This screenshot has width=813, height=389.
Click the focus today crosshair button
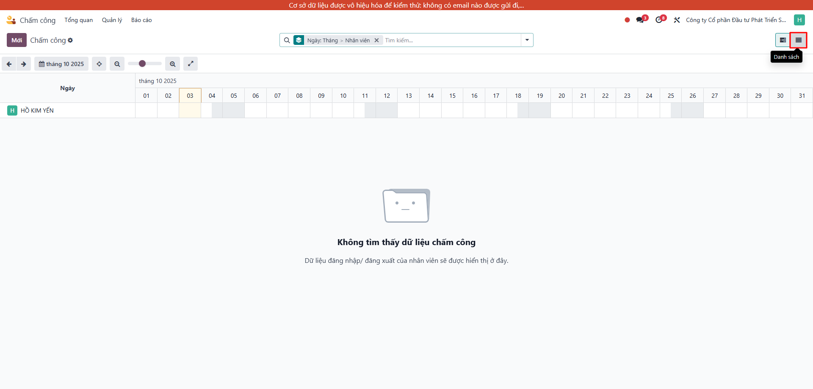pyautogui.click(x=99, y=64)
